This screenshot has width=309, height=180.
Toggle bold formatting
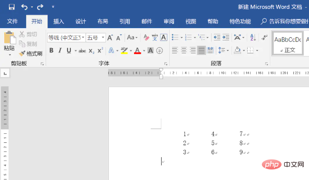51,50
